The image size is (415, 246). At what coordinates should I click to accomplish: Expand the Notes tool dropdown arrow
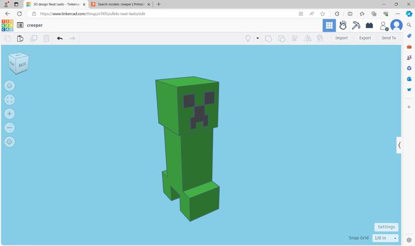[257, 38]
